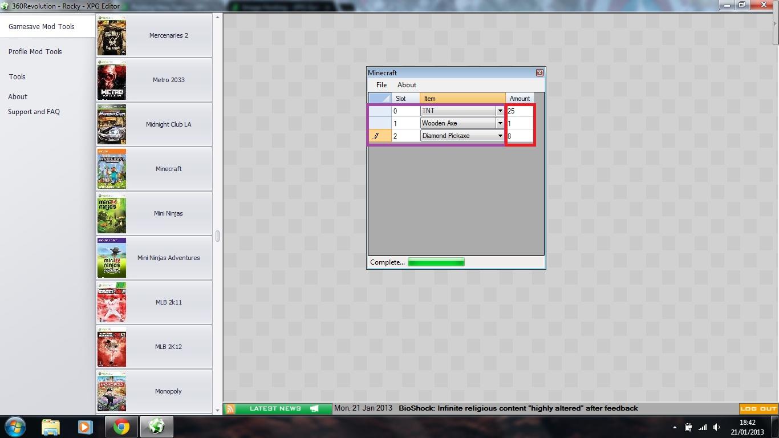779x438 pixels.
Task: Click the Mercenaries 2 game cover icon
Action: (x=112, y=35)
